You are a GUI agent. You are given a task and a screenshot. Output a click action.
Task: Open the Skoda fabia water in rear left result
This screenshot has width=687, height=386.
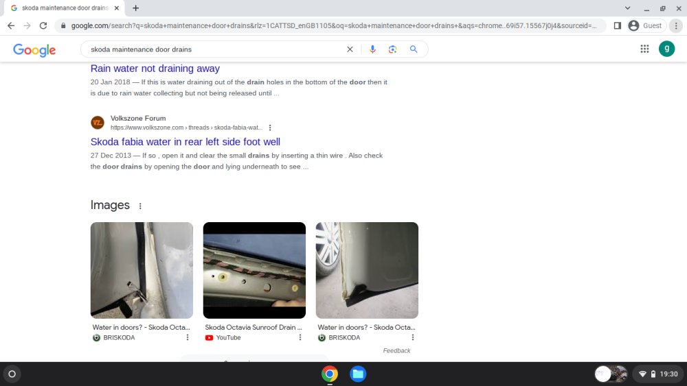pos(185,142)
